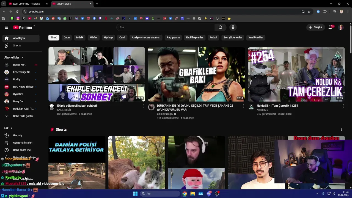
Task: Expand the Siz section
Action: (8, 128)
